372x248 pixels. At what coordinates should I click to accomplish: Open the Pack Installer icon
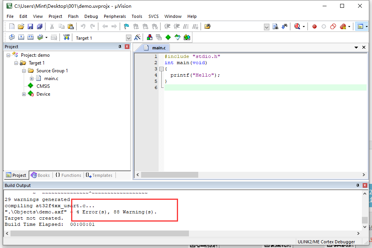coord(187,37)
